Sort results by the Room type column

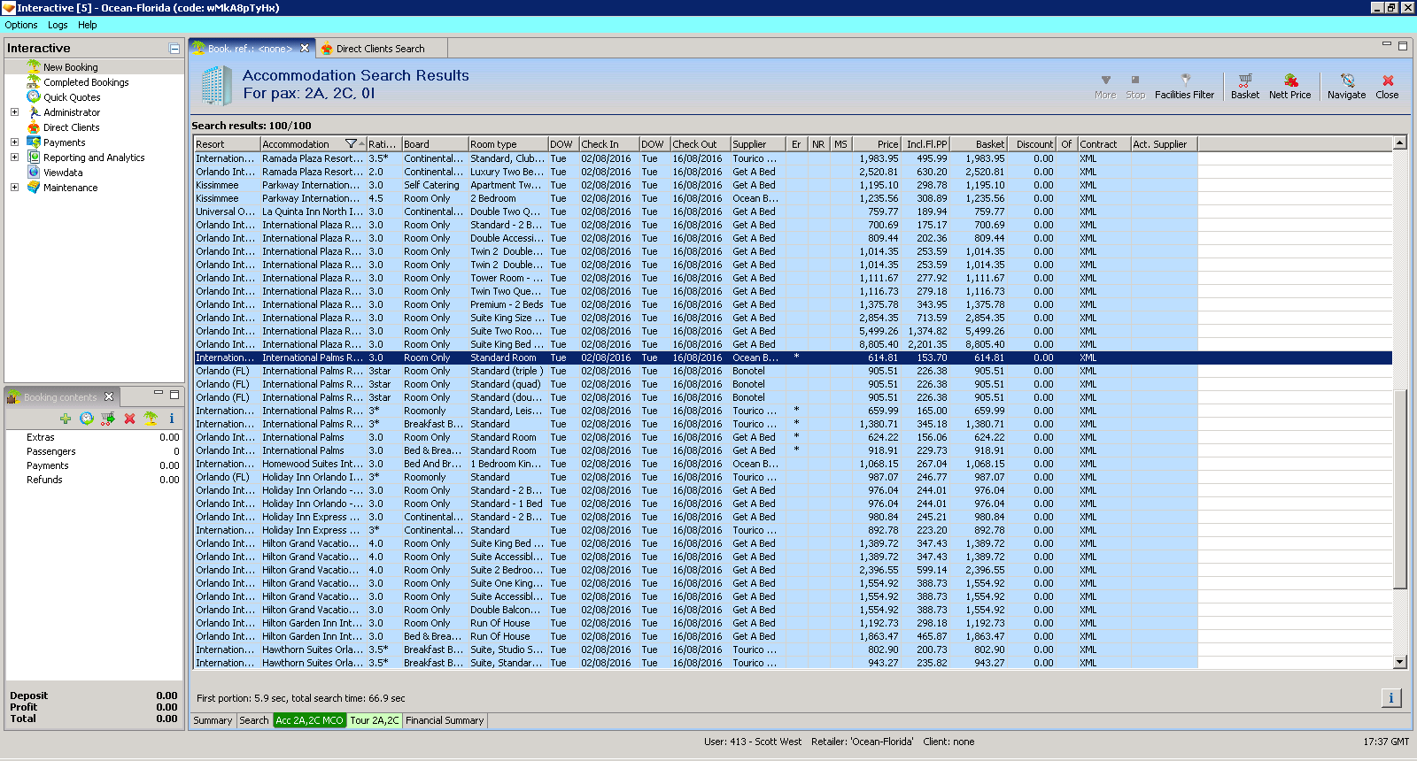[x=507, y=144]
